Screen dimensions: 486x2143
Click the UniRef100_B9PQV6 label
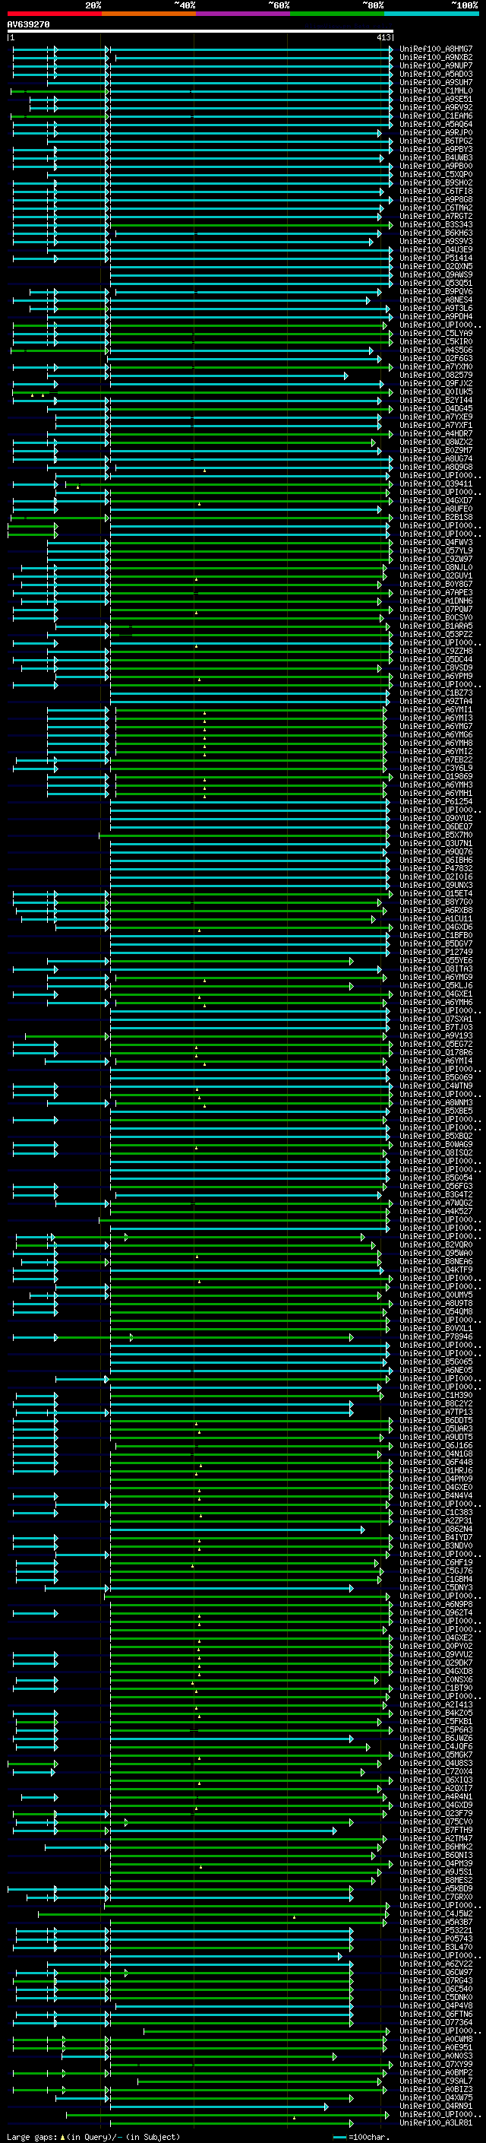click(x=436, y=291)
